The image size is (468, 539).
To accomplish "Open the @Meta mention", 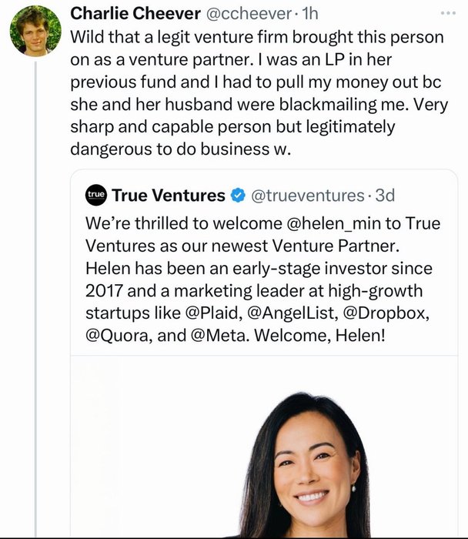I will [212, 336].
